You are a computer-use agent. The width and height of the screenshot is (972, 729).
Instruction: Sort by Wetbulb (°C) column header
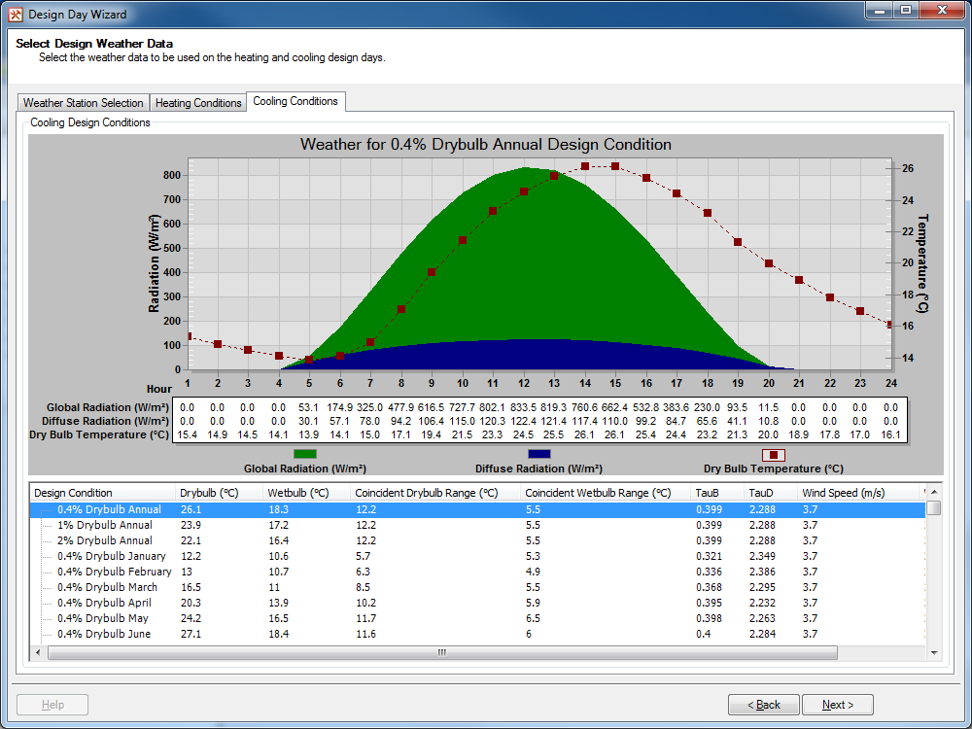tap(306, 493)
